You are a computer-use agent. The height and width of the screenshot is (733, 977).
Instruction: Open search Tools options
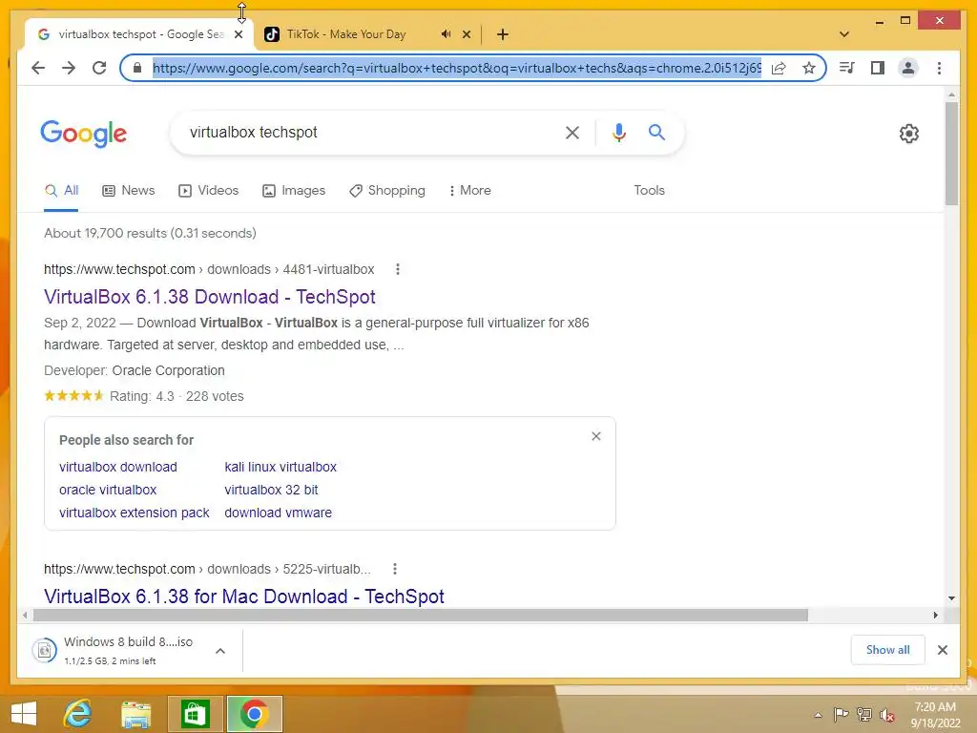[649, 190]
